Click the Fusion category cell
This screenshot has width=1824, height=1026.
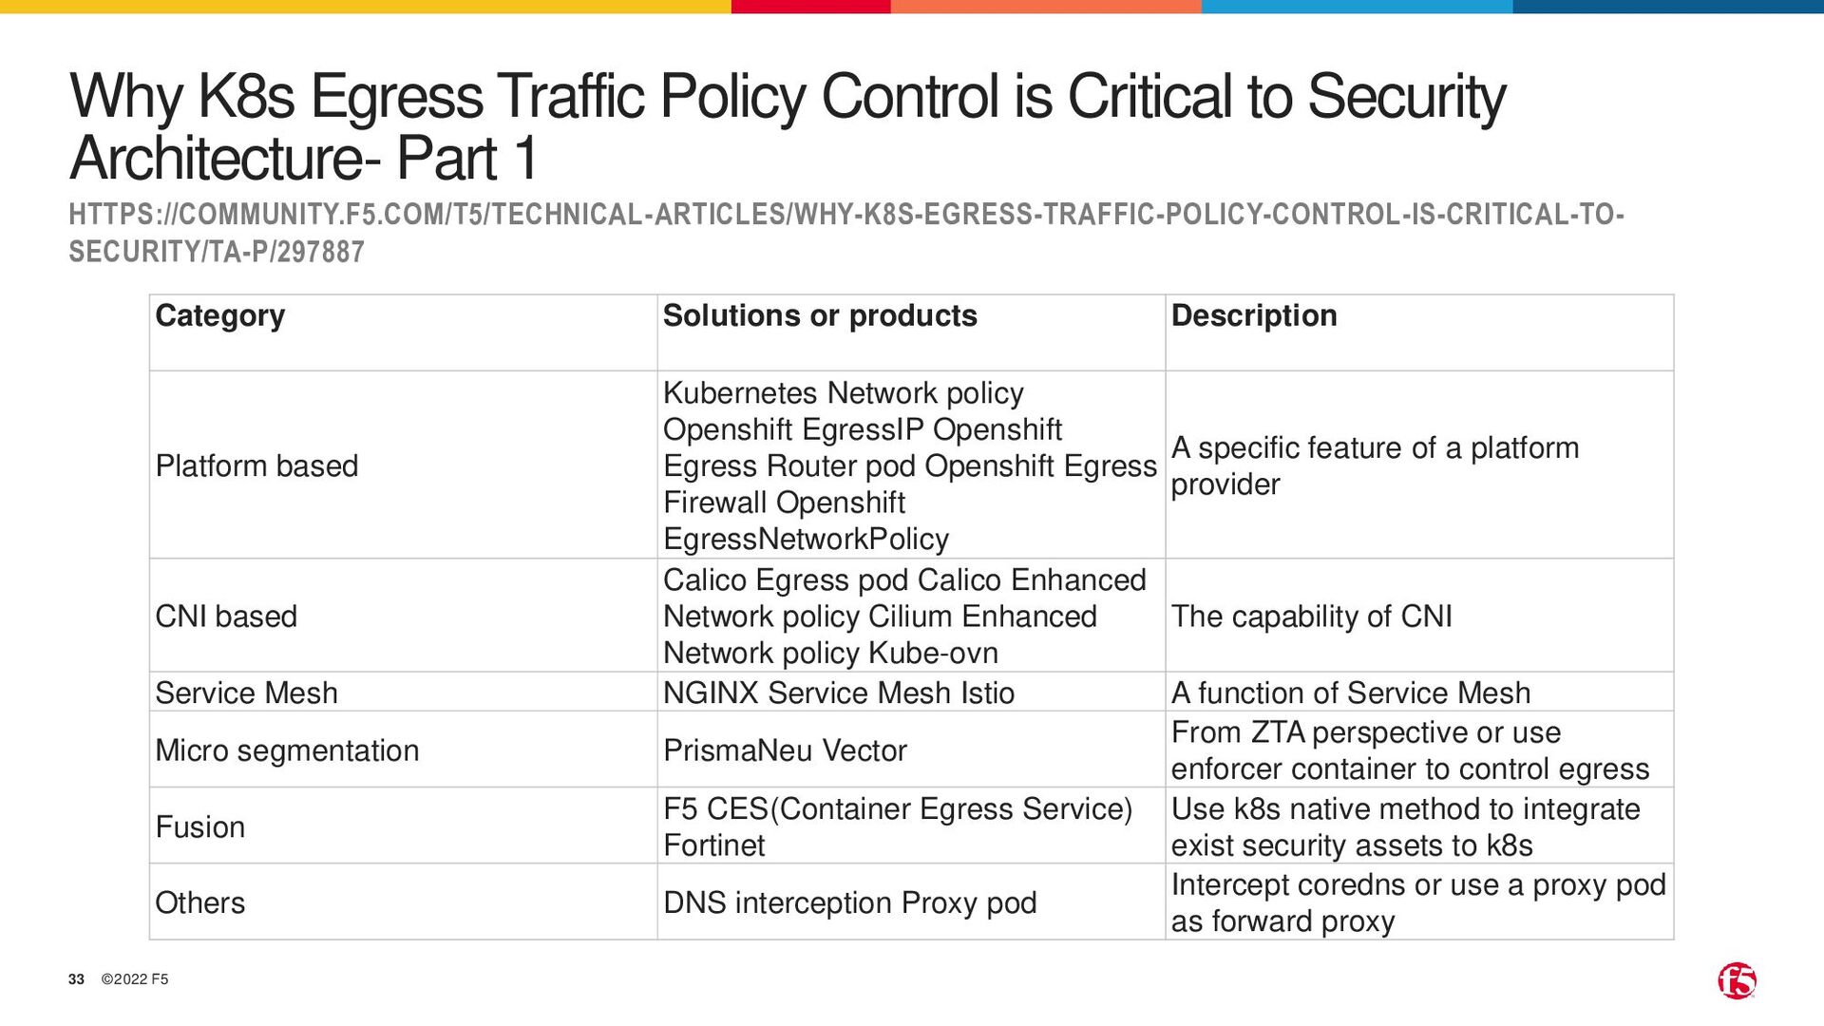tap(403, 826)
